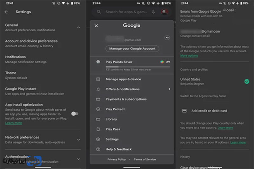The height and width of the screenshot is (169, 254).
Task: Tap airplane mode icon in left status bar
Action: click(x=68, y=3)
